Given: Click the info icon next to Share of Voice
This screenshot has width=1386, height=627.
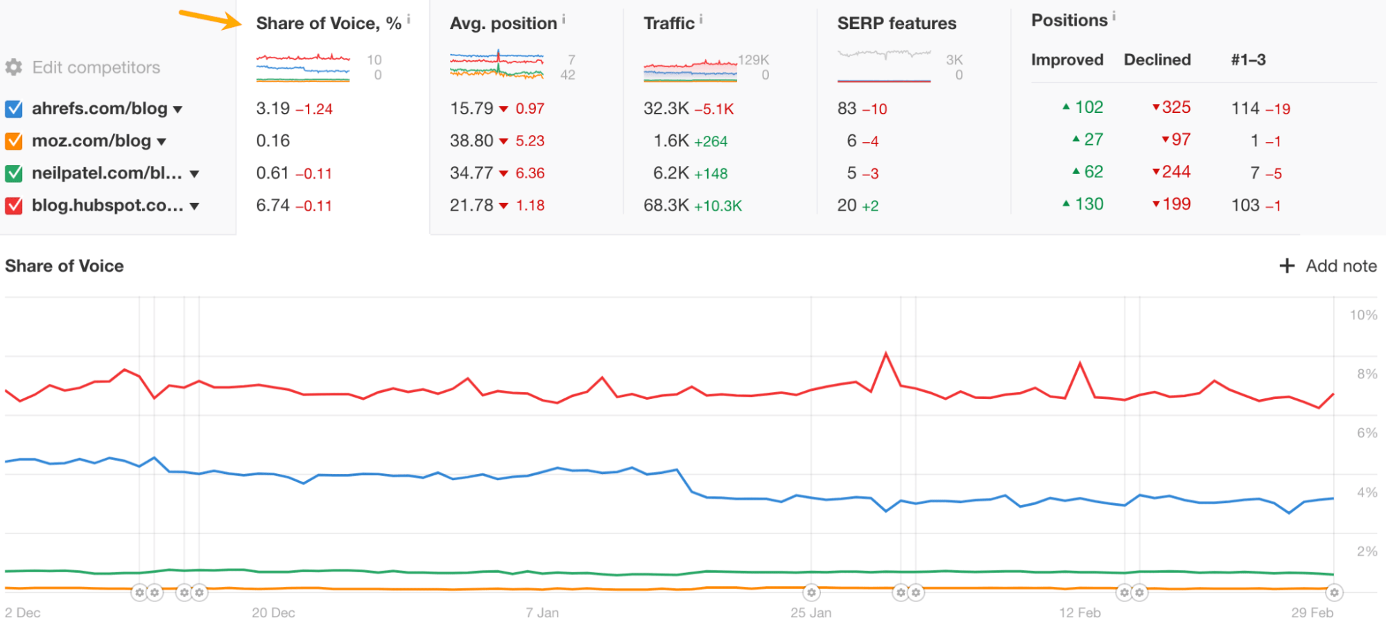Looking at the screenshot, I should click(409, 18).
